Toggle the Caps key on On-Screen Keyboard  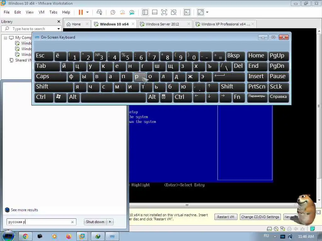click(51, 77)
